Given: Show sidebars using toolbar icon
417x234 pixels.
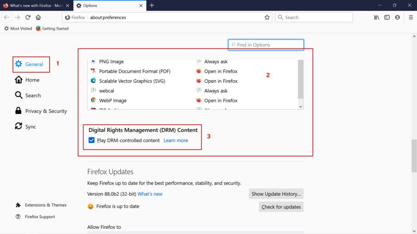Looking at the screenshot, I should (387, 17).
